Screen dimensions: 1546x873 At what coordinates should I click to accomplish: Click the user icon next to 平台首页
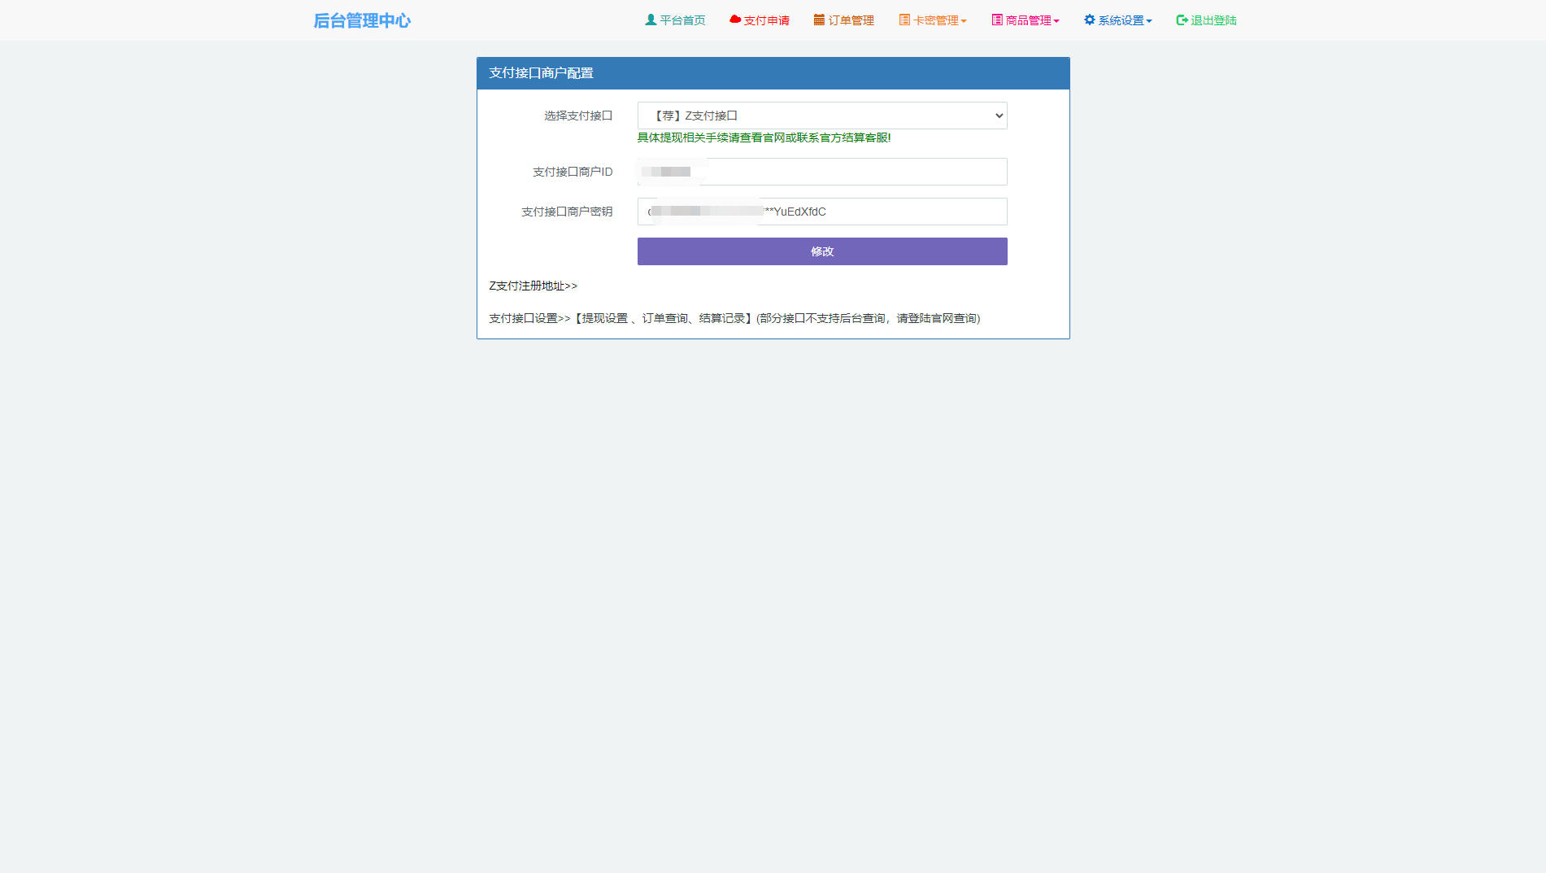coord(649,20)
